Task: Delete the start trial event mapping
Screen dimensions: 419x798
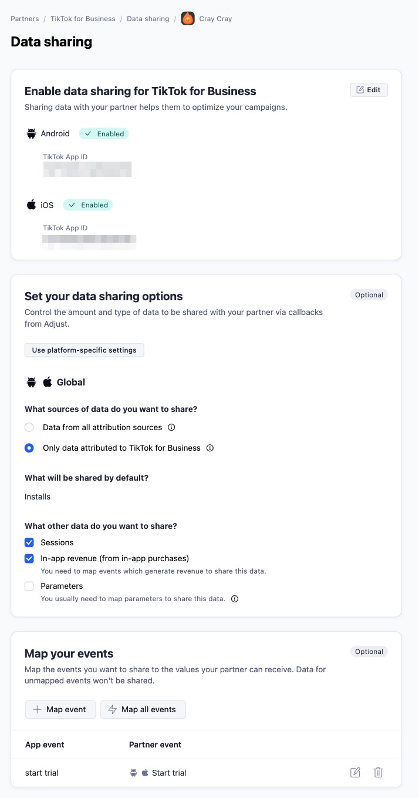Action: click(378, 773)
